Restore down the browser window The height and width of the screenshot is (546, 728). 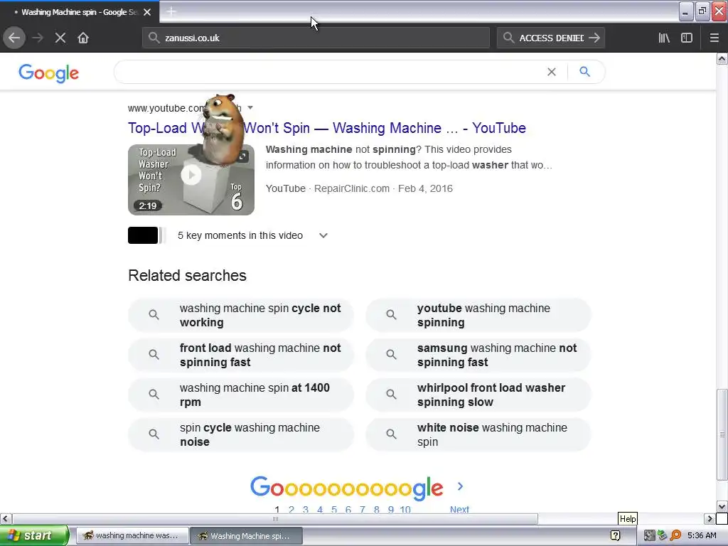pyautogui.click(x=702, y=11)
